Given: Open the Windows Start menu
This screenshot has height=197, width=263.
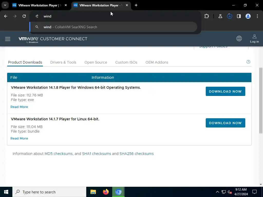Looking at the screenshot, I should point(6,192).
